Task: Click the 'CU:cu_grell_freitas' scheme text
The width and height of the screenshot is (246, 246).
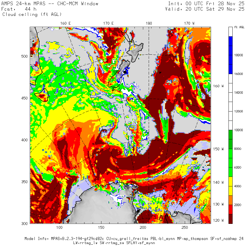Action: (x=127, y=239)
